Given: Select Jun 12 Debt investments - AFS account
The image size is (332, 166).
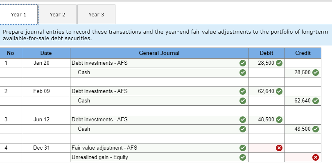Looking at the screenshot, I should pyautogui.click(x=155, y=120).
